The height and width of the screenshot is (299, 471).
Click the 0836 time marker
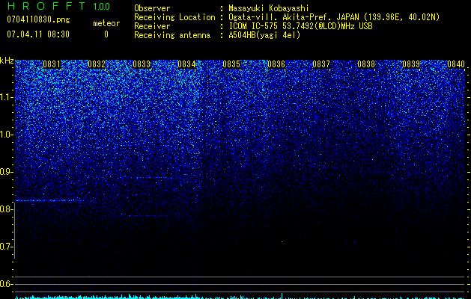tap(276, 64)
